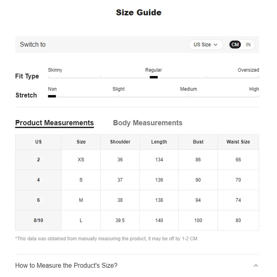Click the Waist Size column header
The image size is (277, 277).
tap(238, 142)
